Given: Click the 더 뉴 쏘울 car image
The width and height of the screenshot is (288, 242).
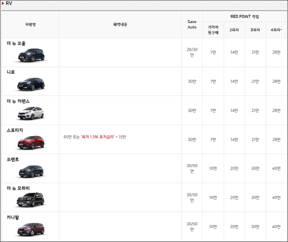Looking at the screenshot, I should [x=31, y=55].
